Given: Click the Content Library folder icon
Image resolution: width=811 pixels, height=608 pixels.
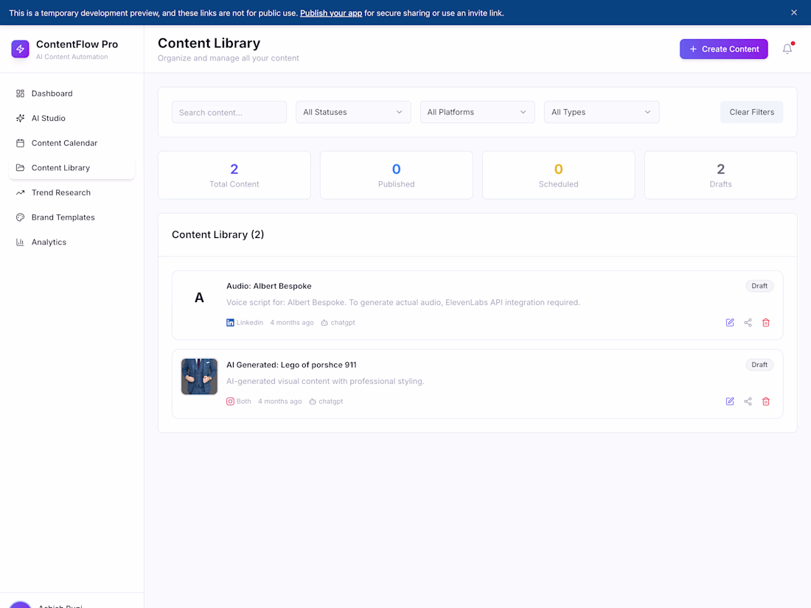Looking at the screenshot, I should (20, 168).
